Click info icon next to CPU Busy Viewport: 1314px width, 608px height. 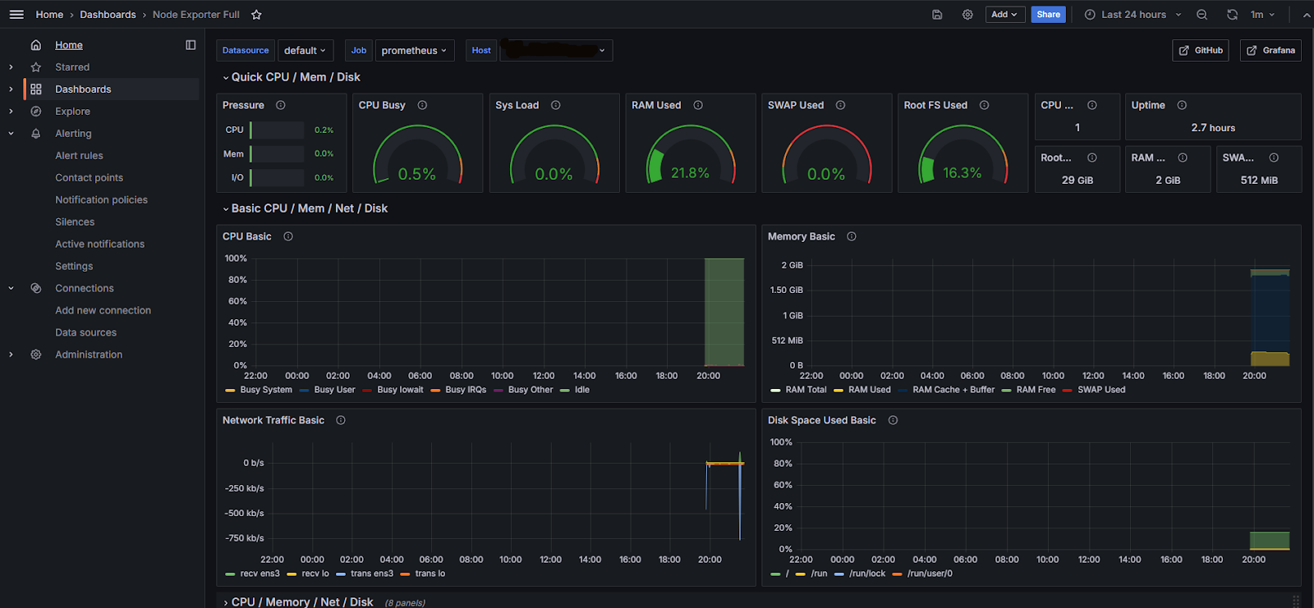click(422, 105)
